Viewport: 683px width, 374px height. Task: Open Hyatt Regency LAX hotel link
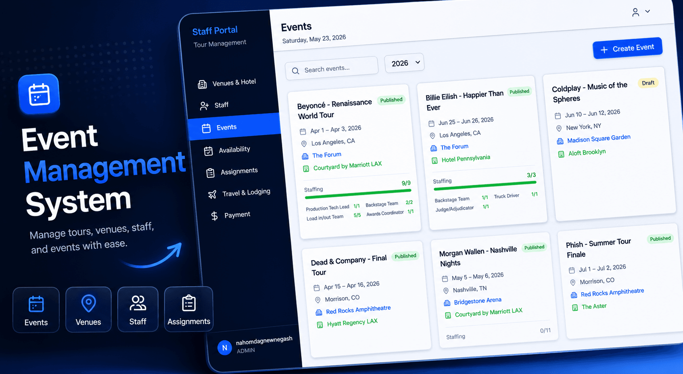(352, 322)
